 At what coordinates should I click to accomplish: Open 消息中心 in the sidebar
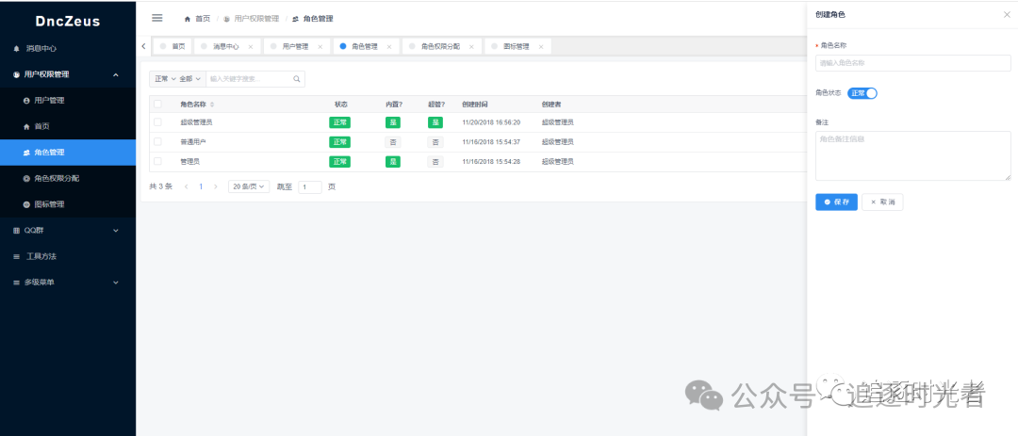pos(68,49)
